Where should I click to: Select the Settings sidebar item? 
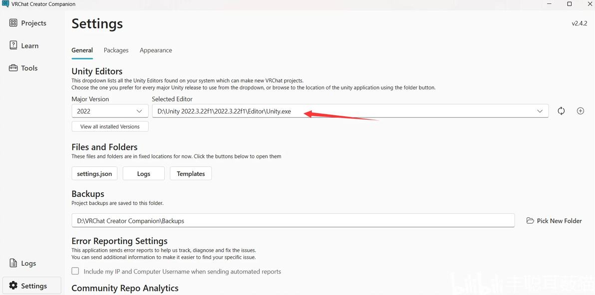32,286
